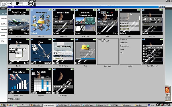Click 'Last Name:' in the Author preview panel
Viewport: 172px width, 107px height.
tap(124, 43)
